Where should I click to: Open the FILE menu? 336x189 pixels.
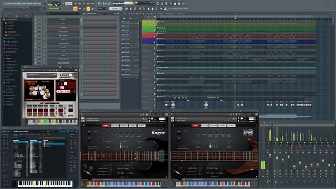(x=5, y=4)
